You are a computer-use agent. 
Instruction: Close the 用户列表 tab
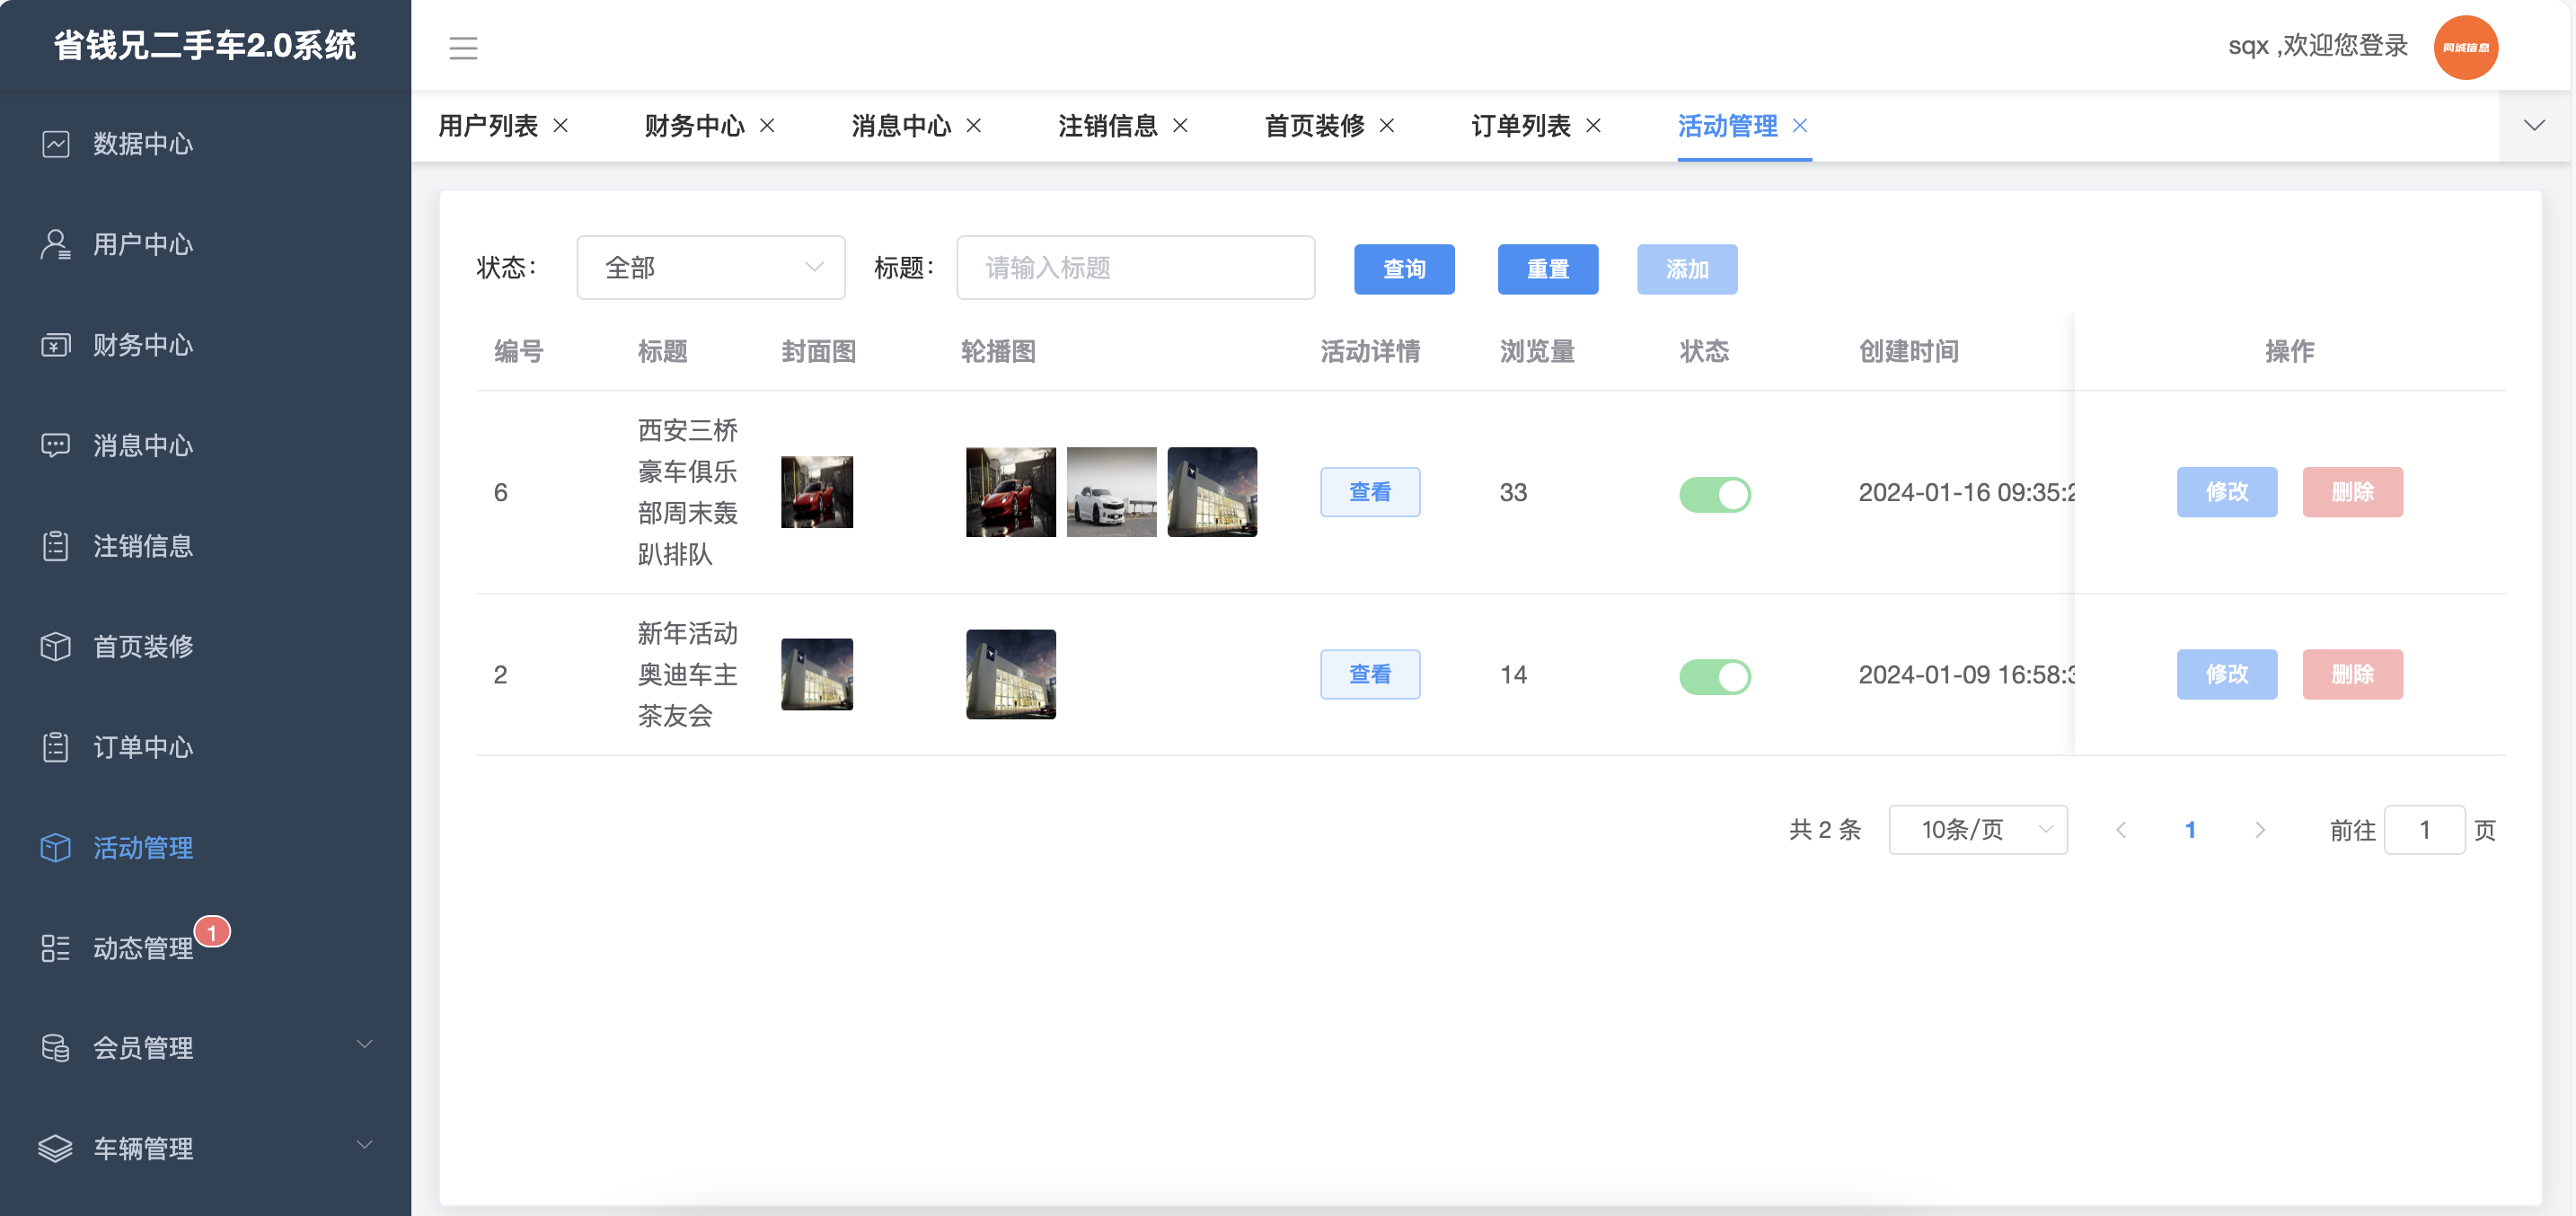pyautogui.click(x=561, y=125)
